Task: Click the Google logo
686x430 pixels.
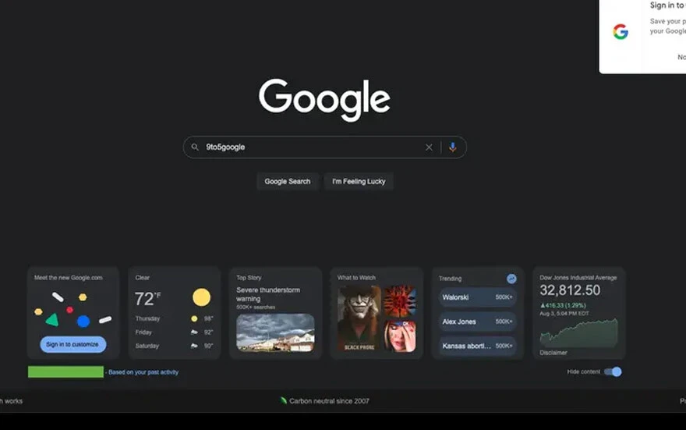Action: [324, 100]
